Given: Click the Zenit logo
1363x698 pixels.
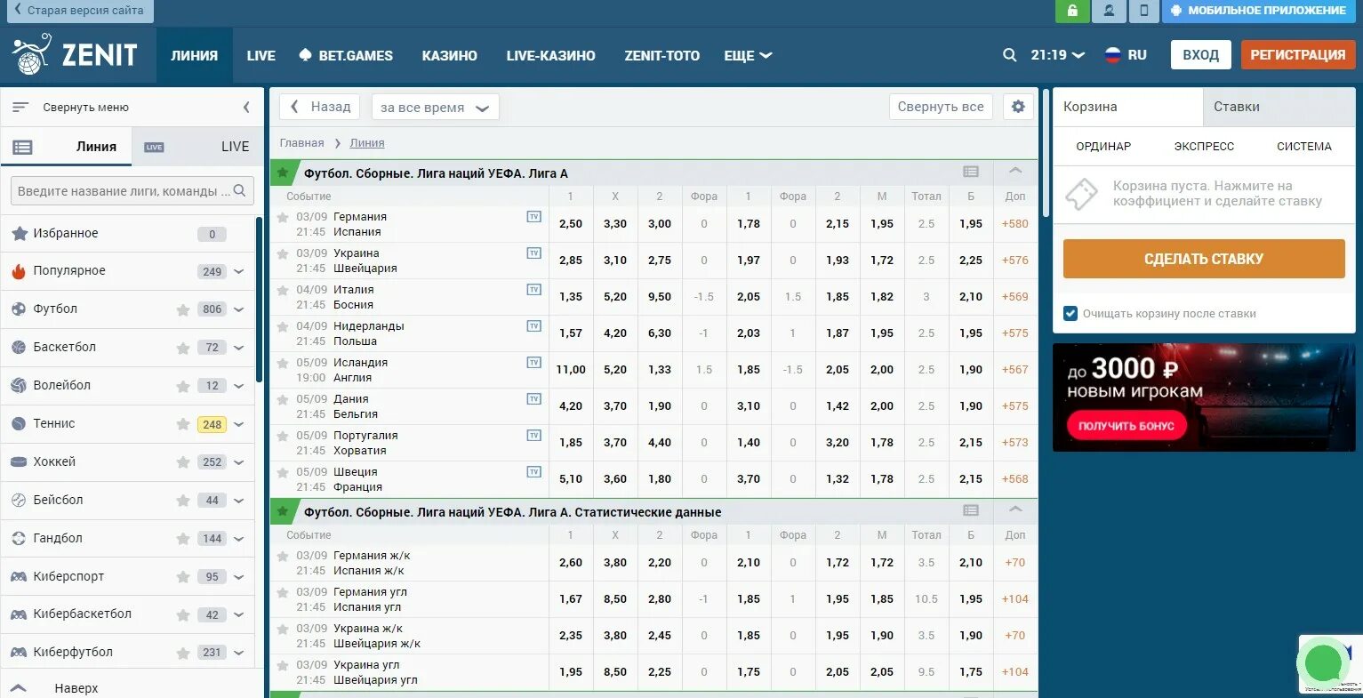Looking at the screenshot, I should click(75, 55).
